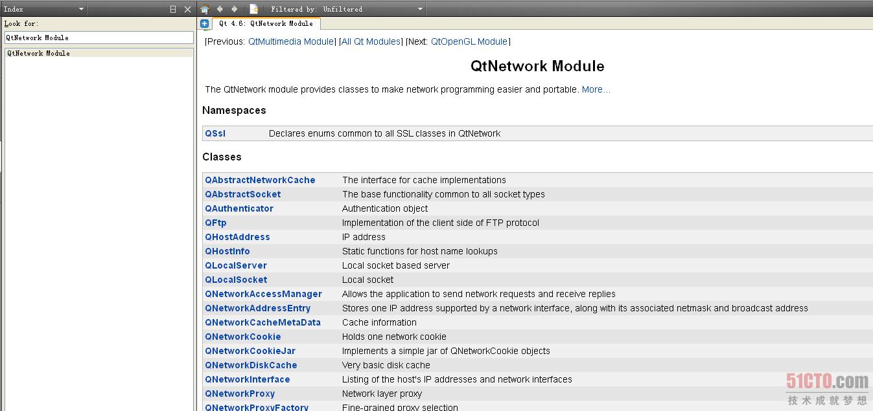
Task: Open the QAuthenticator class link
Action: tap(239, 208)
